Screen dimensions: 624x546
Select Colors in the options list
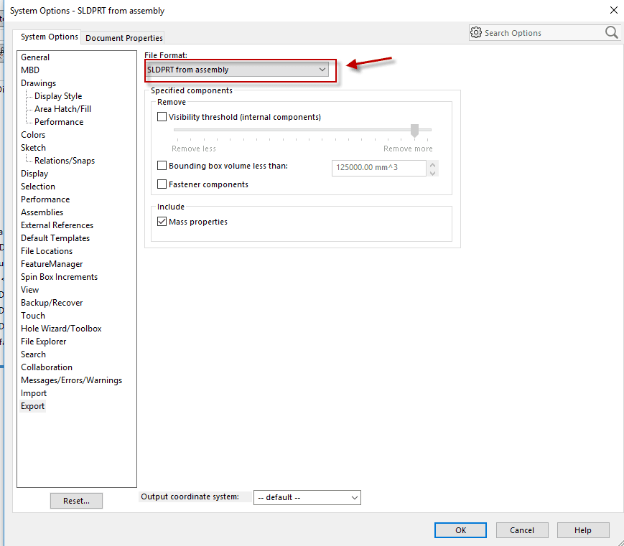33,135
